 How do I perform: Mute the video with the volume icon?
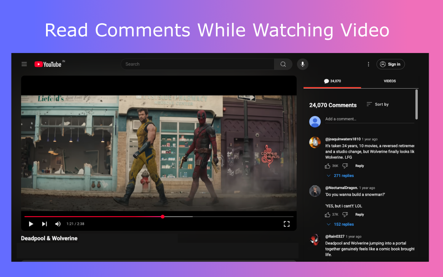pyautogui.click(x=58, y=224)
